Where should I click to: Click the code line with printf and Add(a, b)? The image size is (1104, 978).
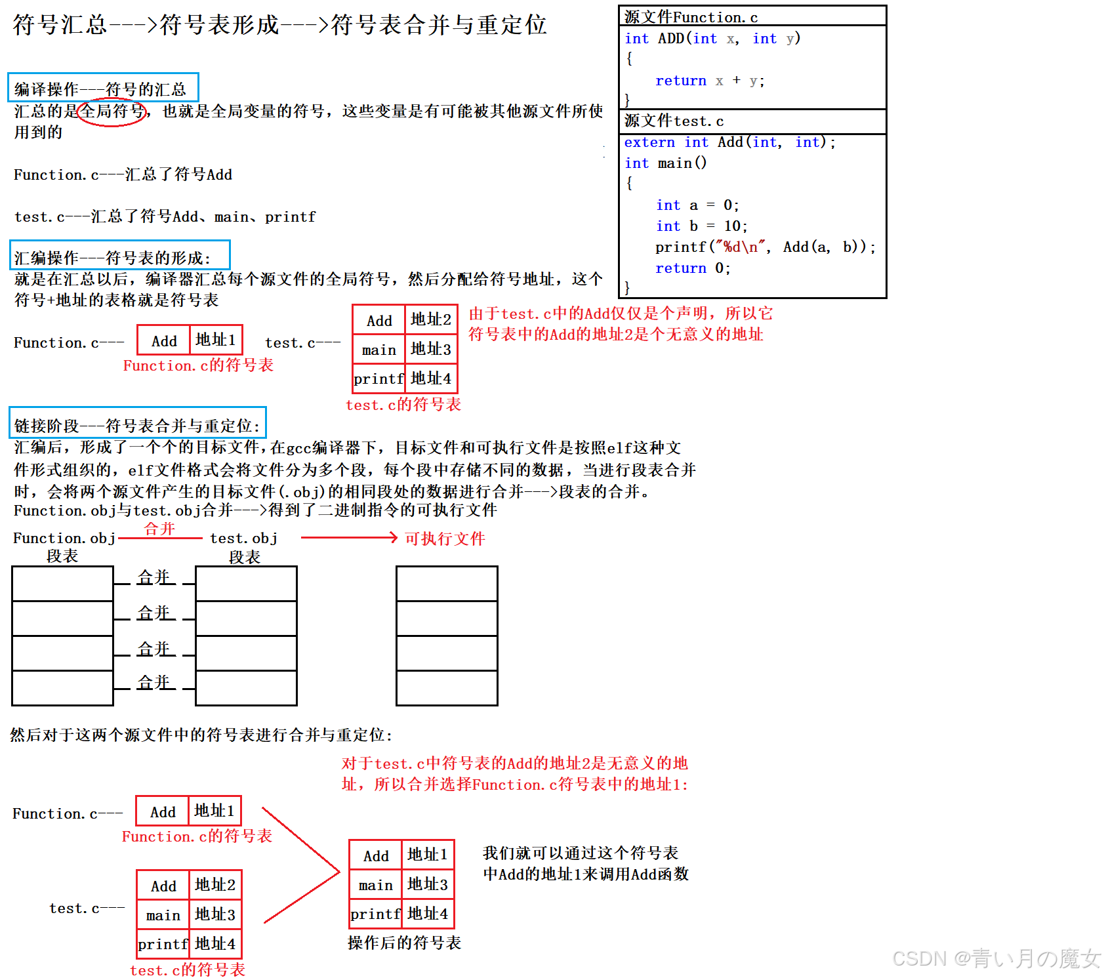point(766,247)
